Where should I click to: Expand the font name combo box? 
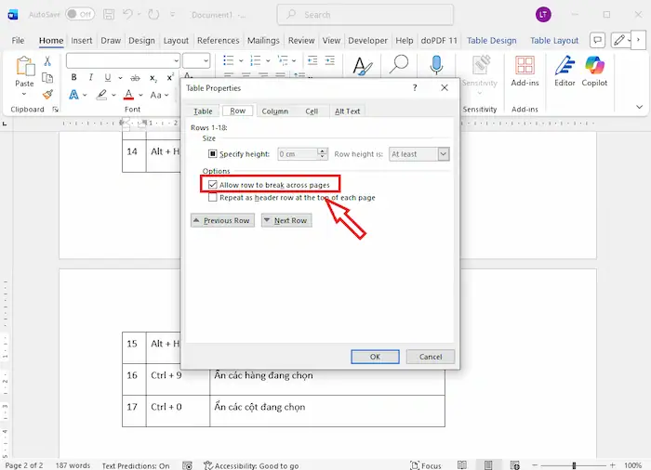coord(175,61)
